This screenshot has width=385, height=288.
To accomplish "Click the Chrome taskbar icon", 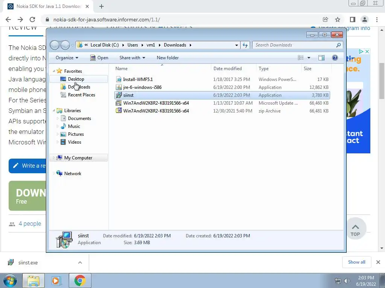I will (80, 280).
